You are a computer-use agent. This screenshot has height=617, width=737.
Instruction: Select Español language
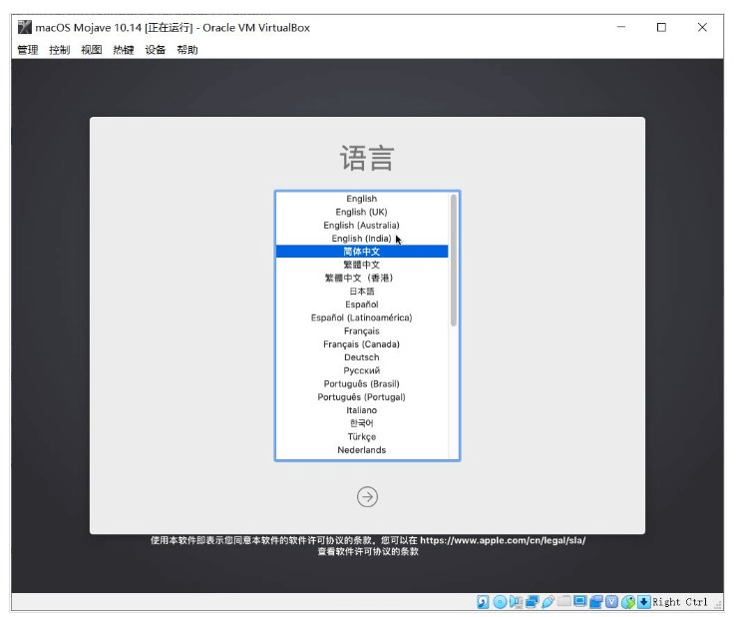[x=361, y=305]
